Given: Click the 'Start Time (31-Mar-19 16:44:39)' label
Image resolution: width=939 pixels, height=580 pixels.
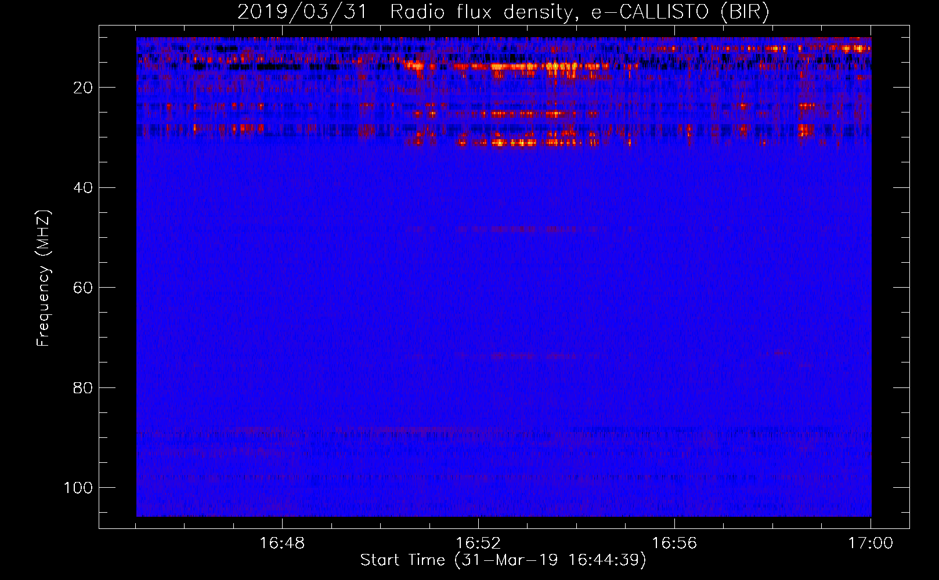Looking at the screenshot, I should coord(503,560).
